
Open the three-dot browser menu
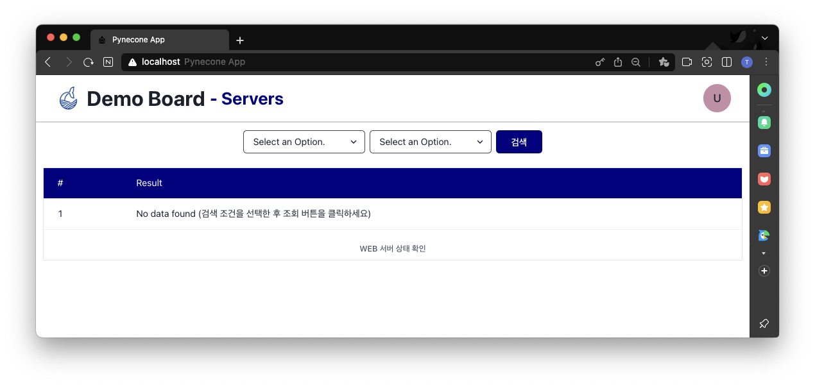click(766, 62)
